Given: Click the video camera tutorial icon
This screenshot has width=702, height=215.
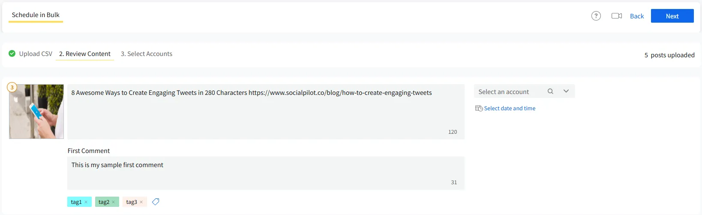Looking at the screenshot, I should point(616,16).
